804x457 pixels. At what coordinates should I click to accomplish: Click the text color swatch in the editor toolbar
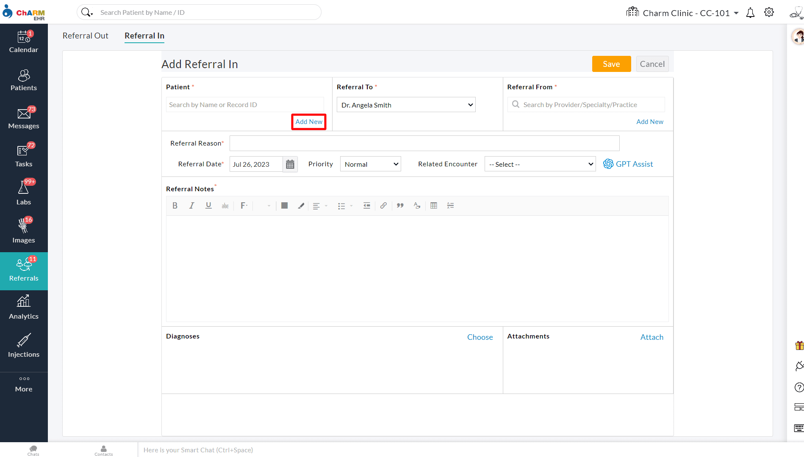point(284,206)
